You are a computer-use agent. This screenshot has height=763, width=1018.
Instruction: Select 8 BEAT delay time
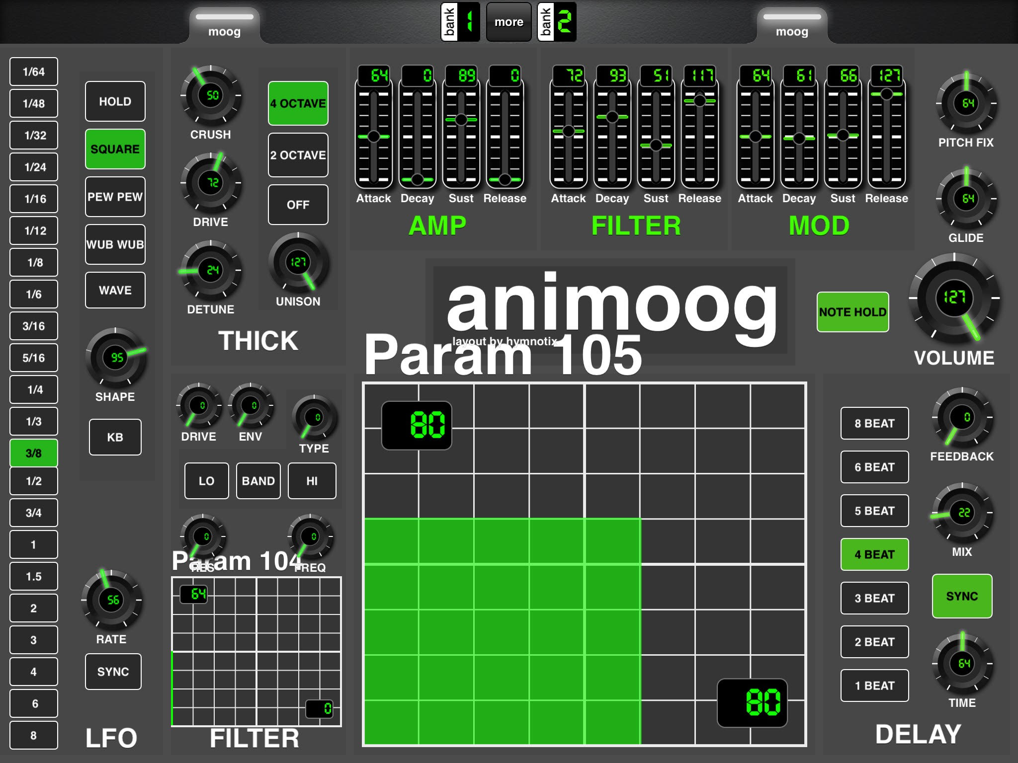point(875,423)
